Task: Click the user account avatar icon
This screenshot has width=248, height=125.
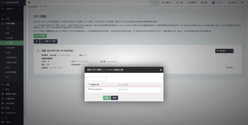Action: click(214, 3)
